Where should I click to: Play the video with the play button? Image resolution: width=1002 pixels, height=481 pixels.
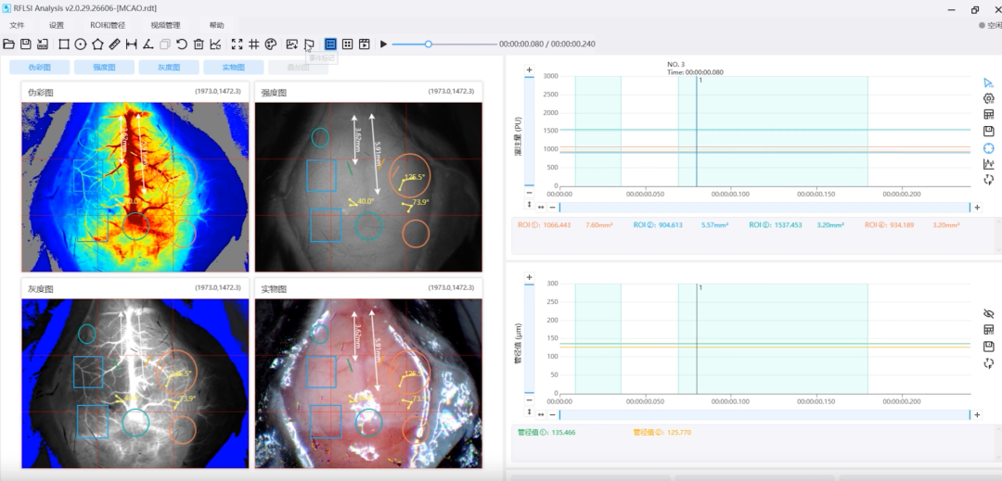coord(383,44)
